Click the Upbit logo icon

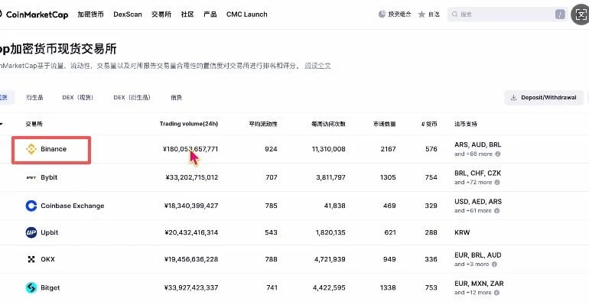click(31, 232)
